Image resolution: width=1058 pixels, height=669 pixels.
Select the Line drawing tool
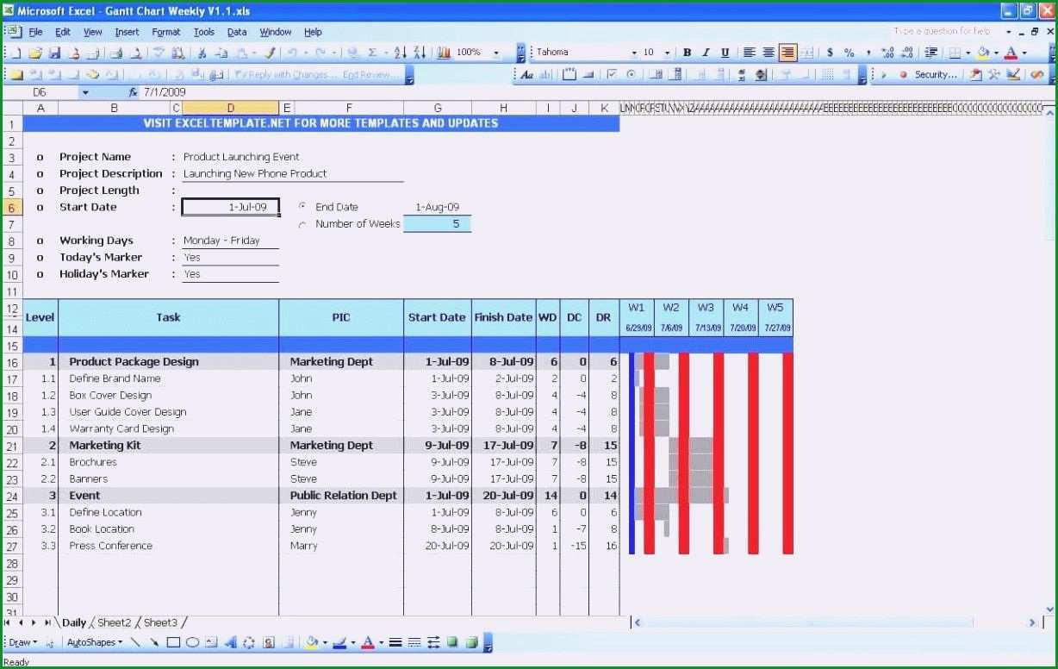[x=135, y=642]
